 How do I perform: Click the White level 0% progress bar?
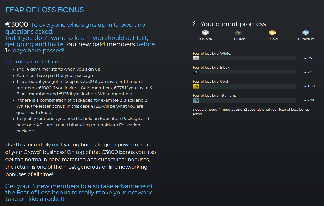pyautogui.click(x=244, y=58)
